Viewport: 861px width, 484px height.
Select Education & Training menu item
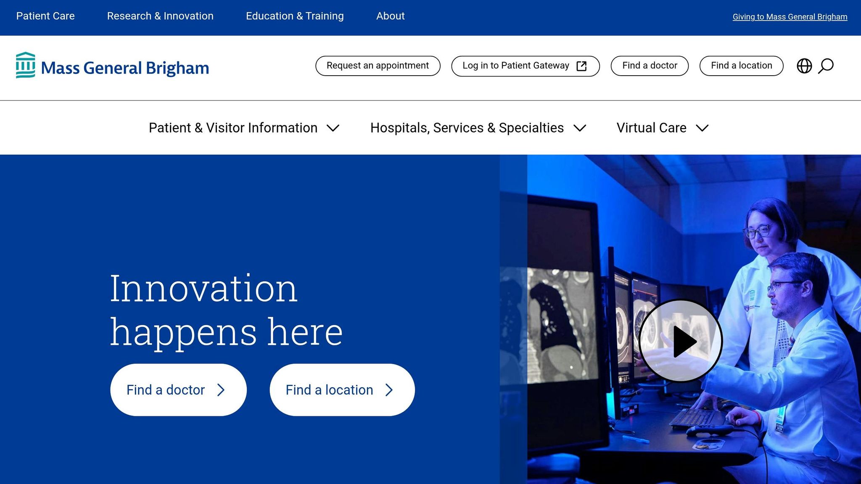pos(295,16)
